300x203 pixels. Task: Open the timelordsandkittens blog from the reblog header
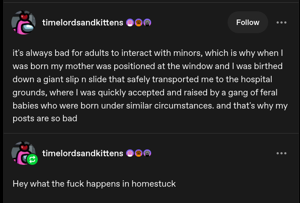tap(82, 153)
